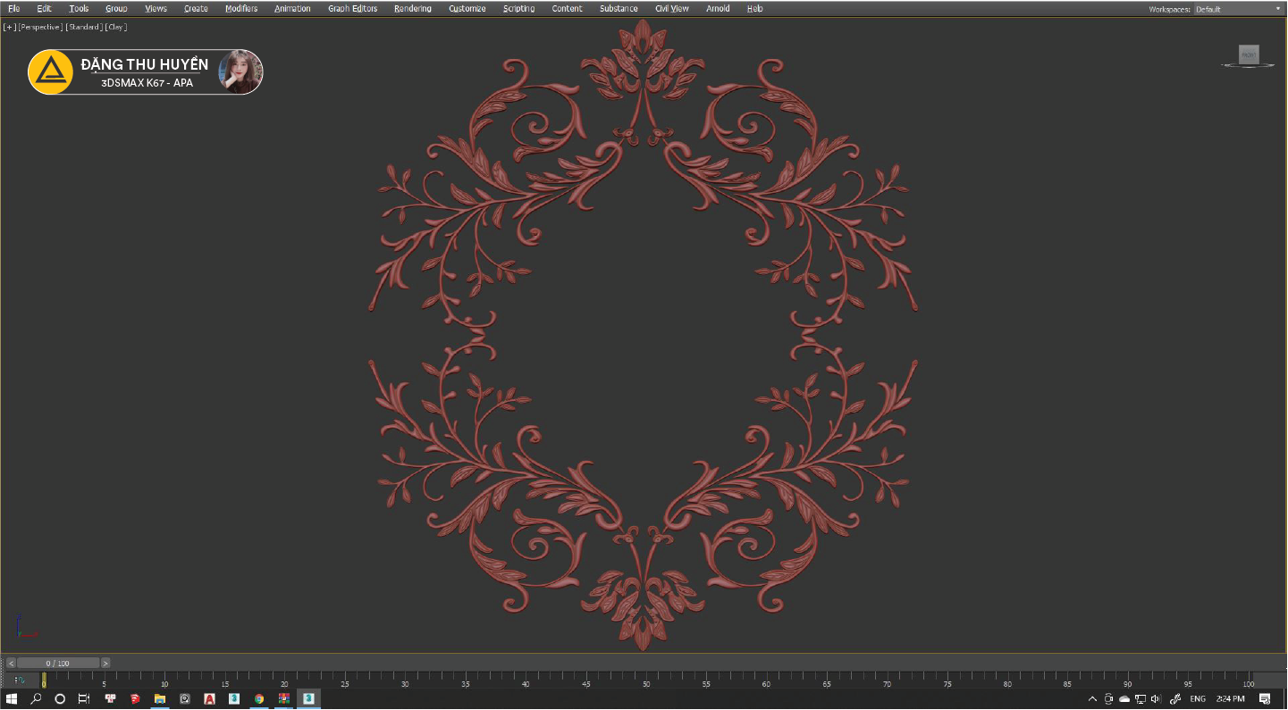This screenshot has height=710, width=1288.
Task: Show hidden system tray icons chevron
Action: 1092,698
